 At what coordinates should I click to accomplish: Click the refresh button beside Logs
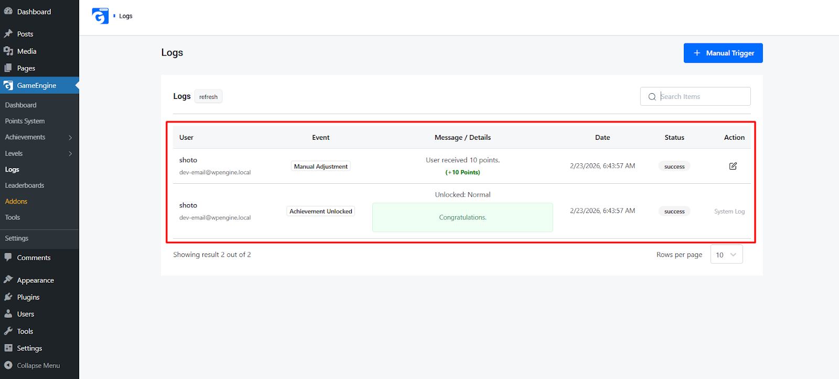tap(208, 97)
